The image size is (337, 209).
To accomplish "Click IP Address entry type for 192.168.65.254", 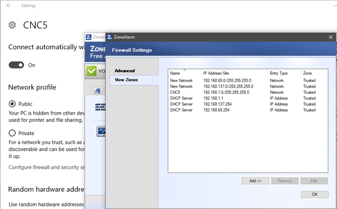I will (x=279, y=110).
